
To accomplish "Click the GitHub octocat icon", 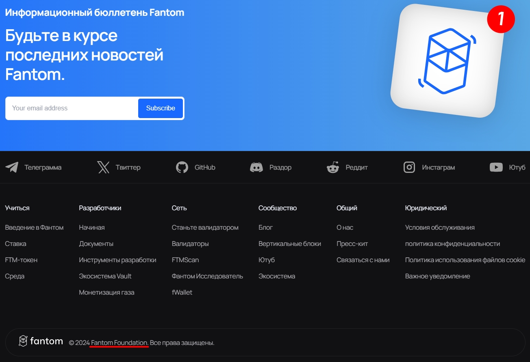I will (182, 167).
